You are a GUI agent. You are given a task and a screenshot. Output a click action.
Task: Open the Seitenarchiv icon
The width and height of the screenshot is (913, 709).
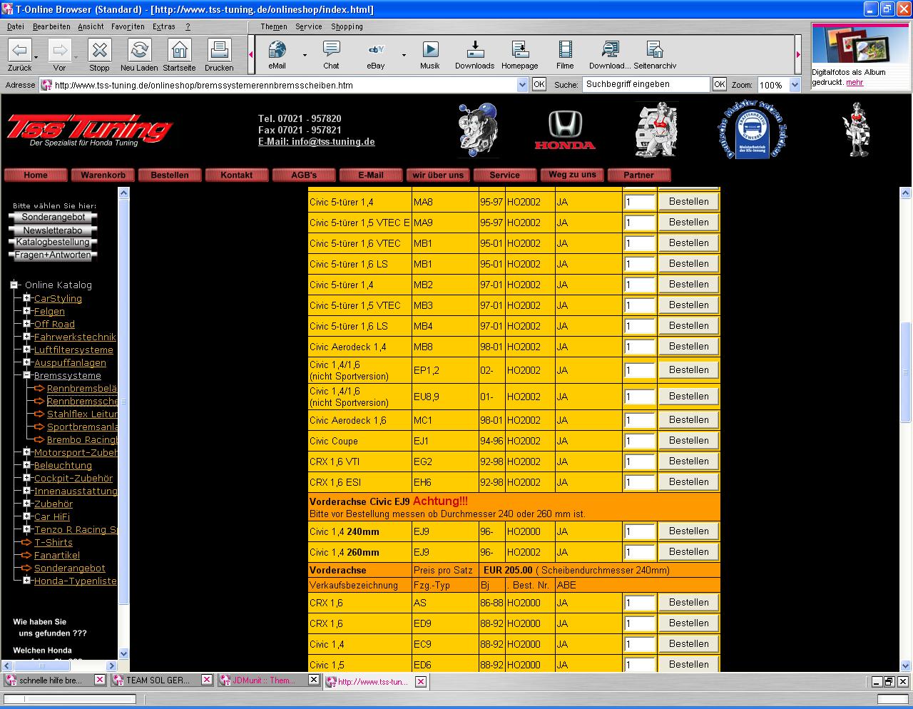(654, 49)
